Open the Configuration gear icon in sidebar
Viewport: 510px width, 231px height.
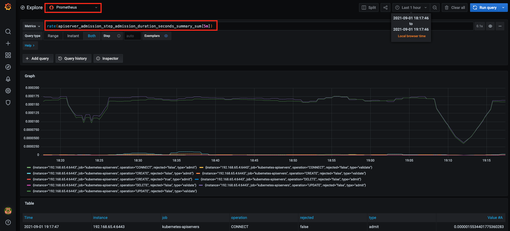[8, 91]
